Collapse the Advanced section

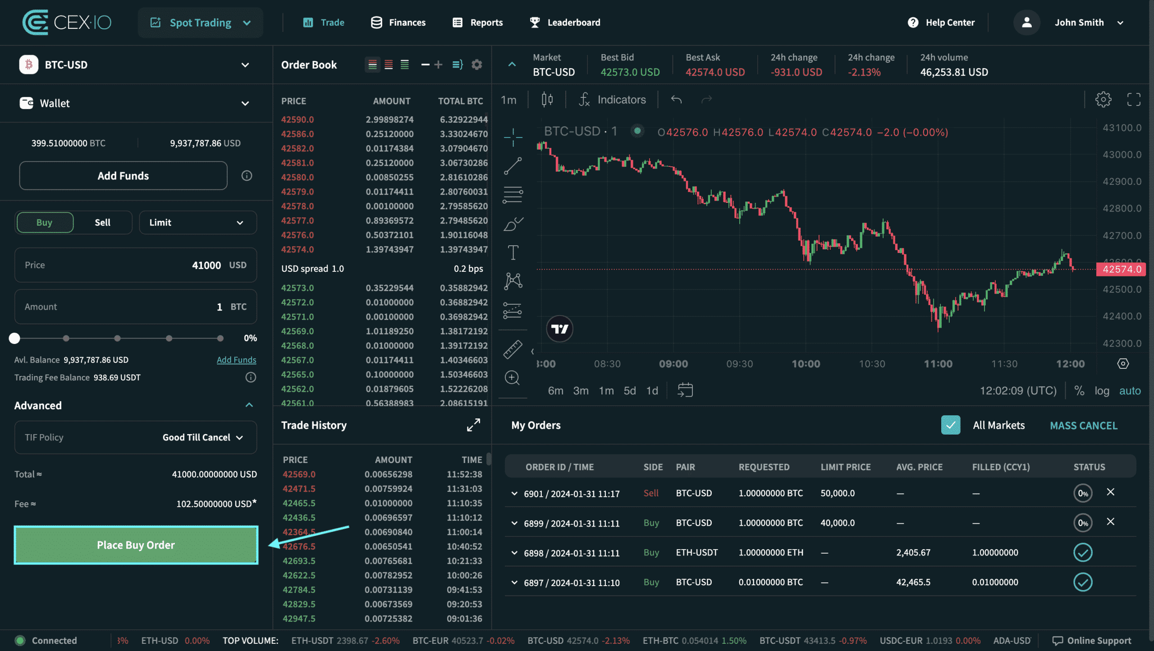click(x=249, y=405)
